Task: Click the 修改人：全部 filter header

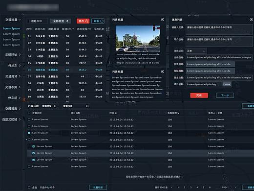Action: click(x=215, y=113)
